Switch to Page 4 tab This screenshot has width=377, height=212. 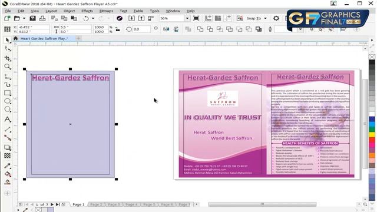(131, 204)
